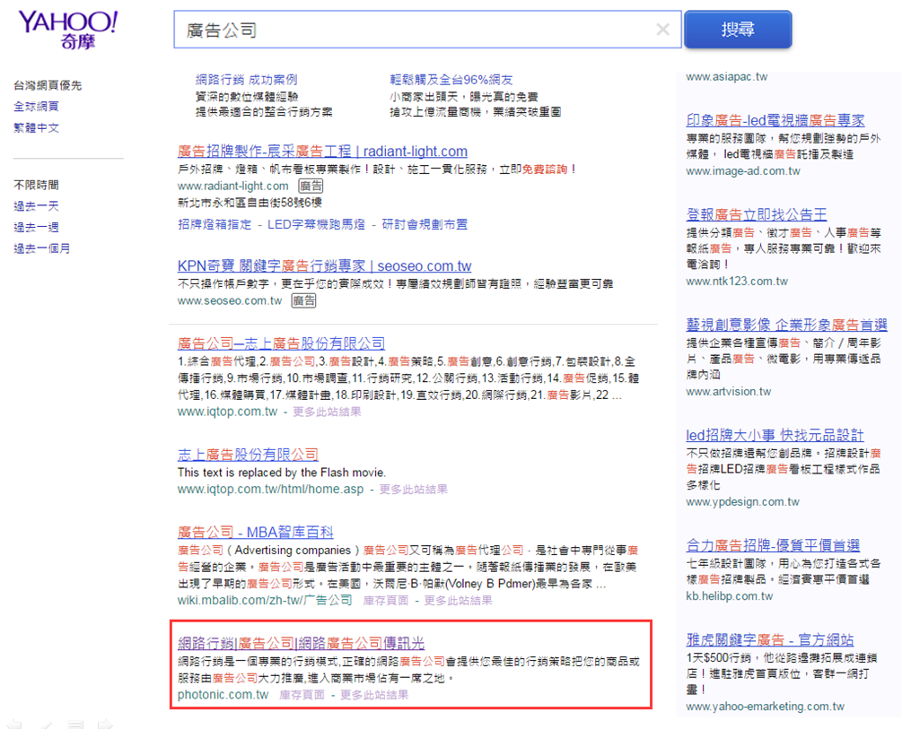This screenshot has height=729, width=911.
Task: Open the 招牌燈箱指定 sitelink
Action: pos(215,225)
